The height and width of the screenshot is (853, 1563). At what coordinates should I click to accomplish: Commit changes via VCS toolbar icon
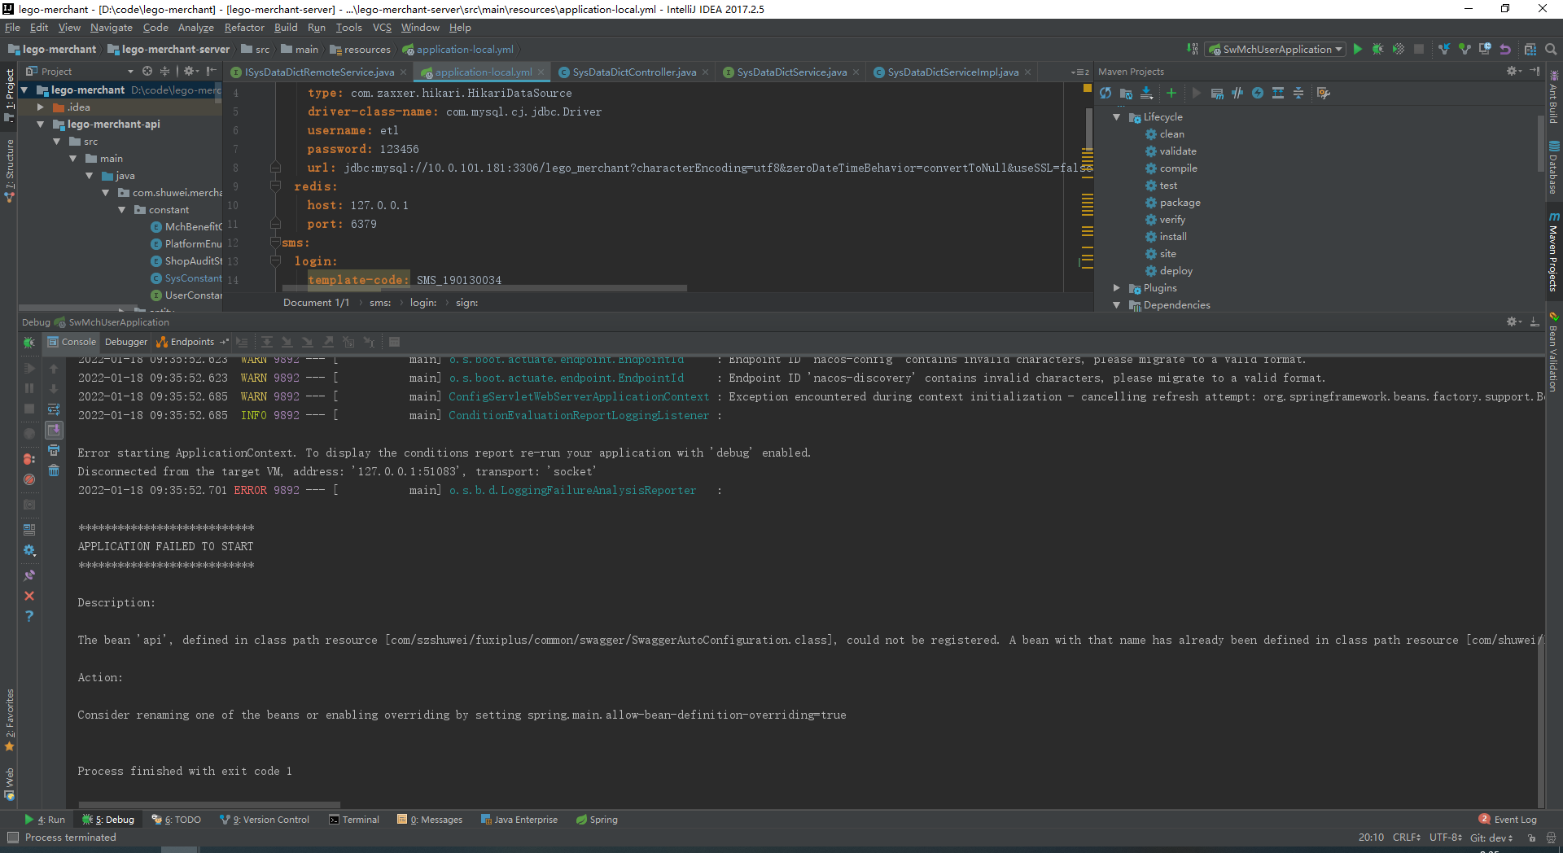click(x=1464, y=49)
